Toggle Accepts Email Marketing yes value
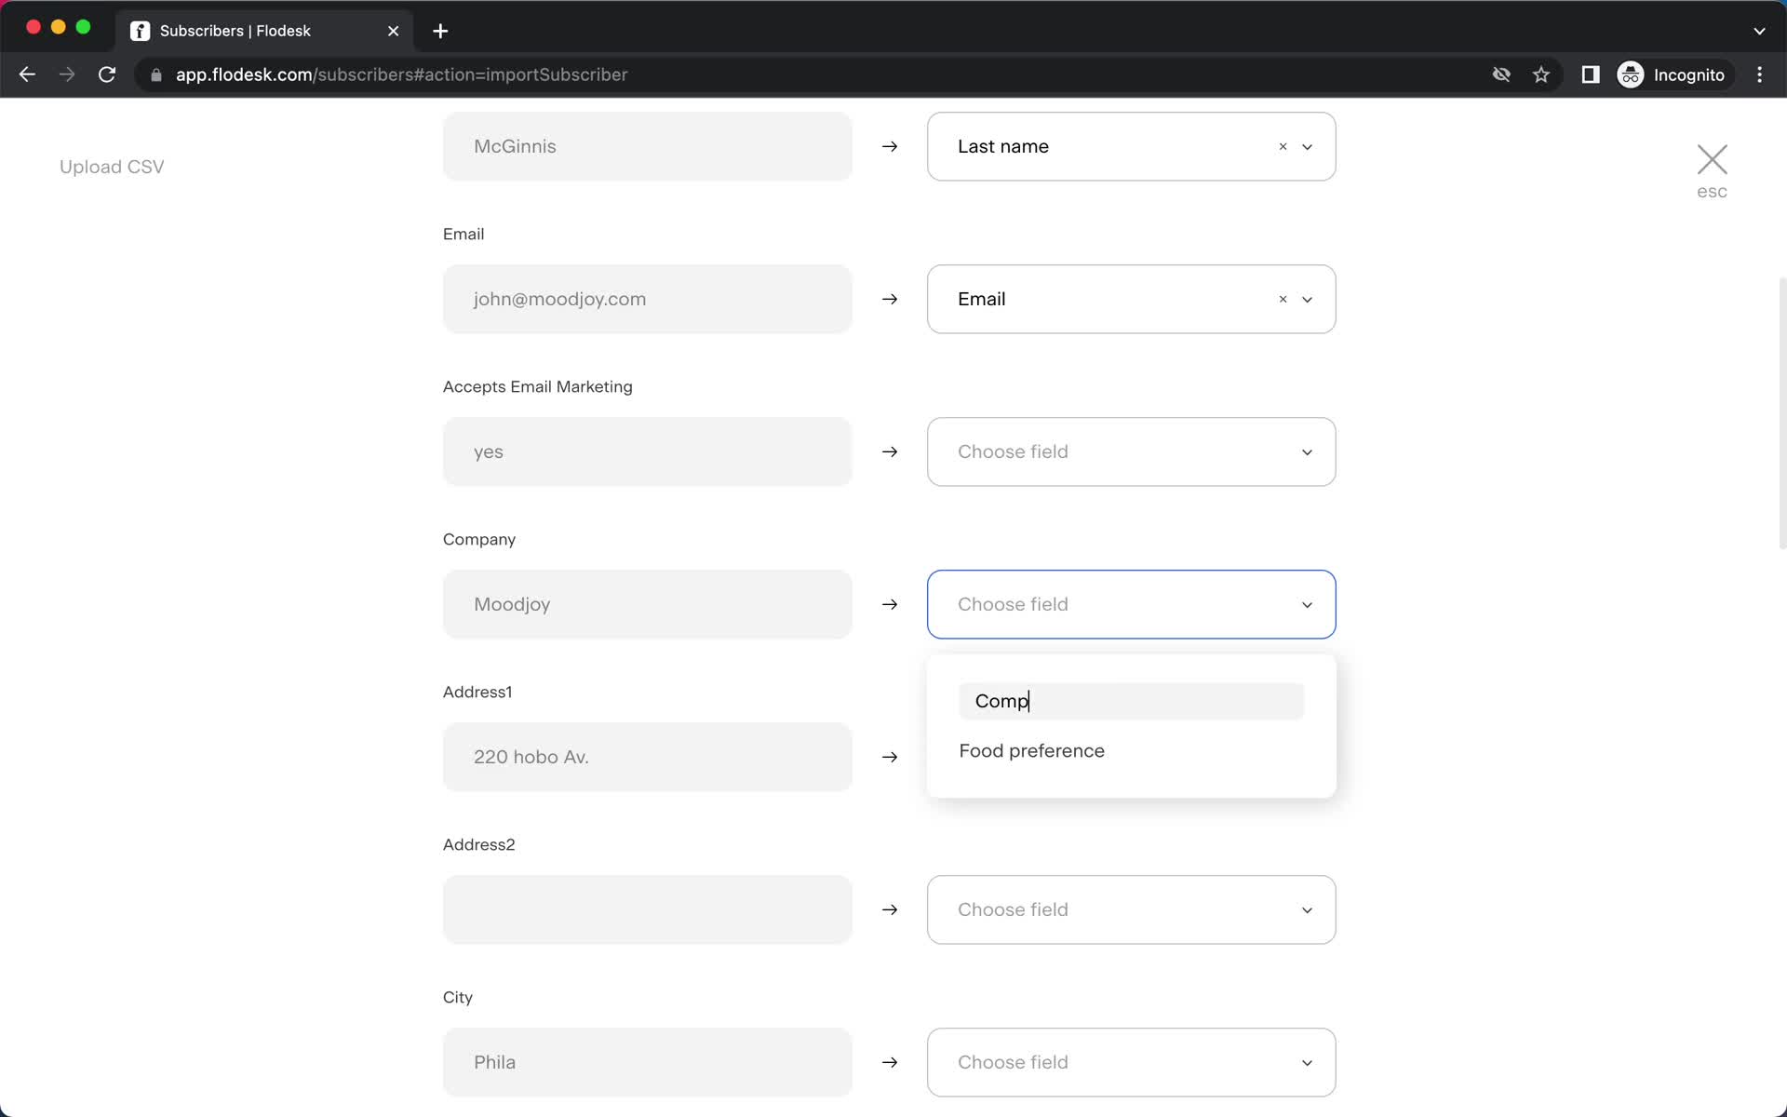Image resolution: width=1787 pixels, height=1117 pixels. [x=647, y=451]
